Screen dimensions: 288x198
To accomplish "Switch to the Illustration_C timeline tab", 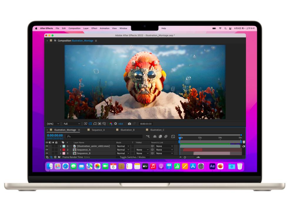I will pos(157,130).
